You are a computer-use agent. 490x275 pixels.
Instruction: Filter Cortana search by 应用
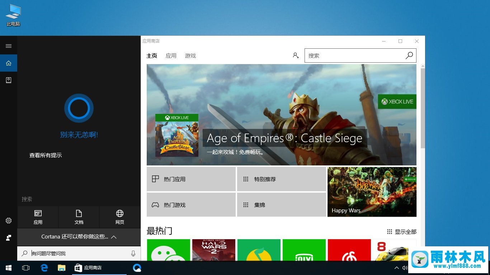tap(38, 217)
